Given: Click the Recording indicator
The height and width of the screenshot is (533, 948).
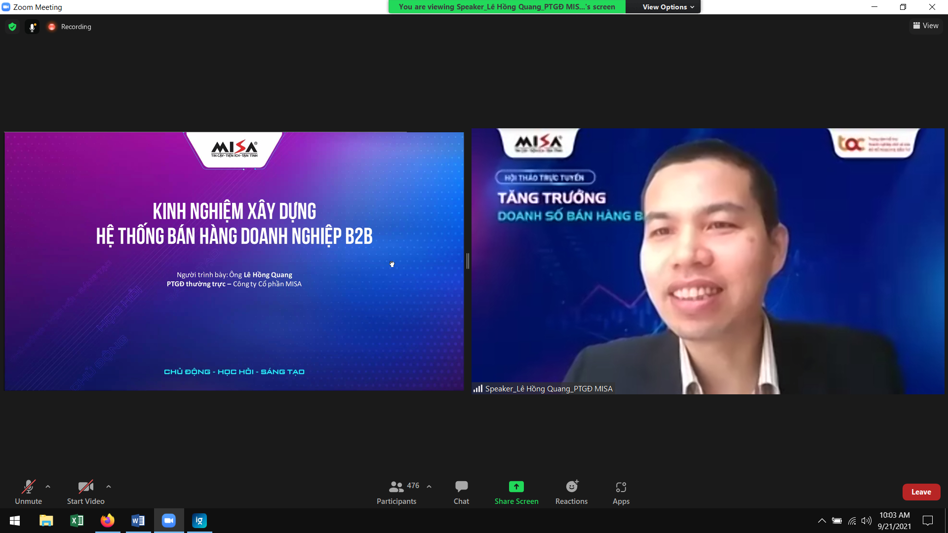Looking at the screenshot, I should coord(70,27).
